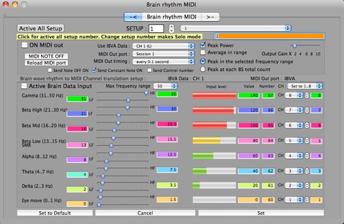
Task: Select the Brain rhythm MIDI center tab
Action: (x=172, y=17)
